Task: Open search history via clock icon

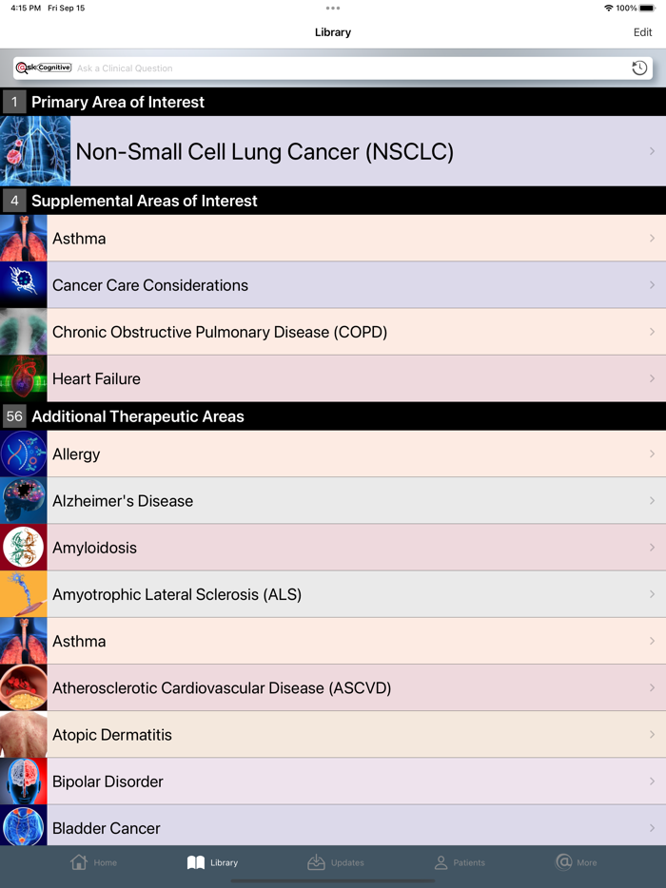Action: point(639,68)
